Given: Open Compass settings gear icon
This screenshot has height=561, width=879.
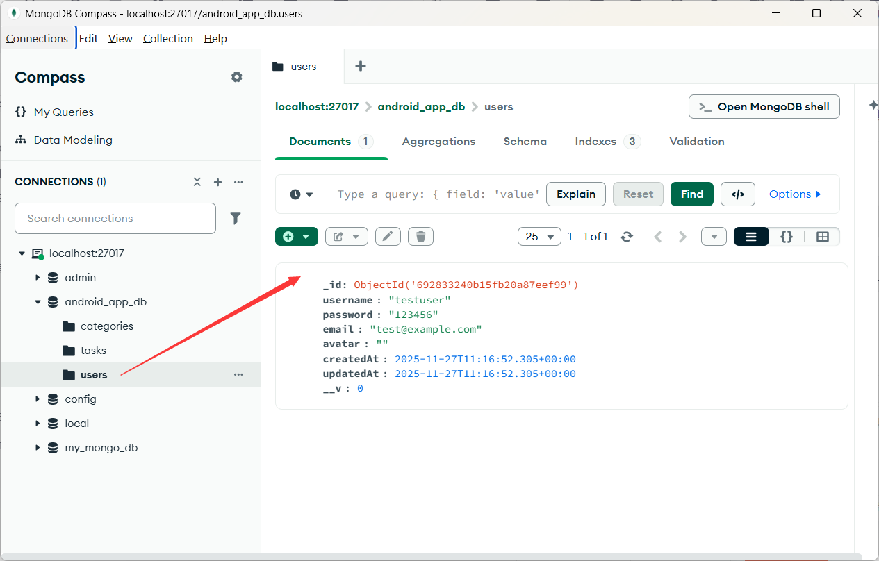Looking at the screenshot, I should [x=237, y=77].
